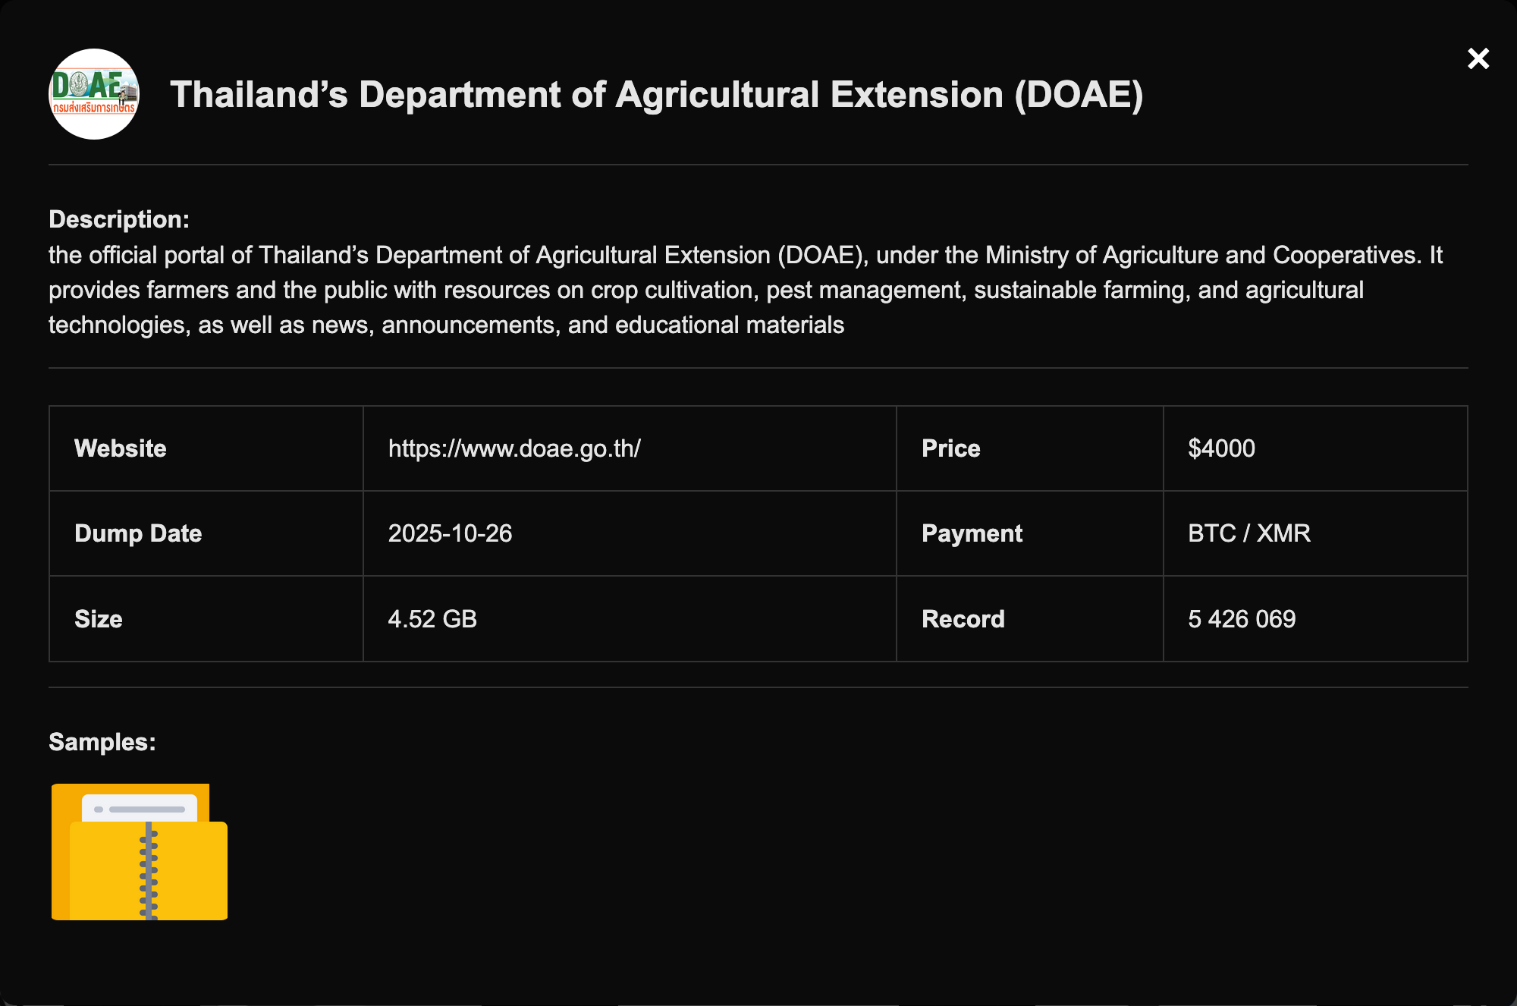Click the BTC / XMR payment value
The height and width of the screenshot is (1006, 1517).
[x=1248, y=533]
